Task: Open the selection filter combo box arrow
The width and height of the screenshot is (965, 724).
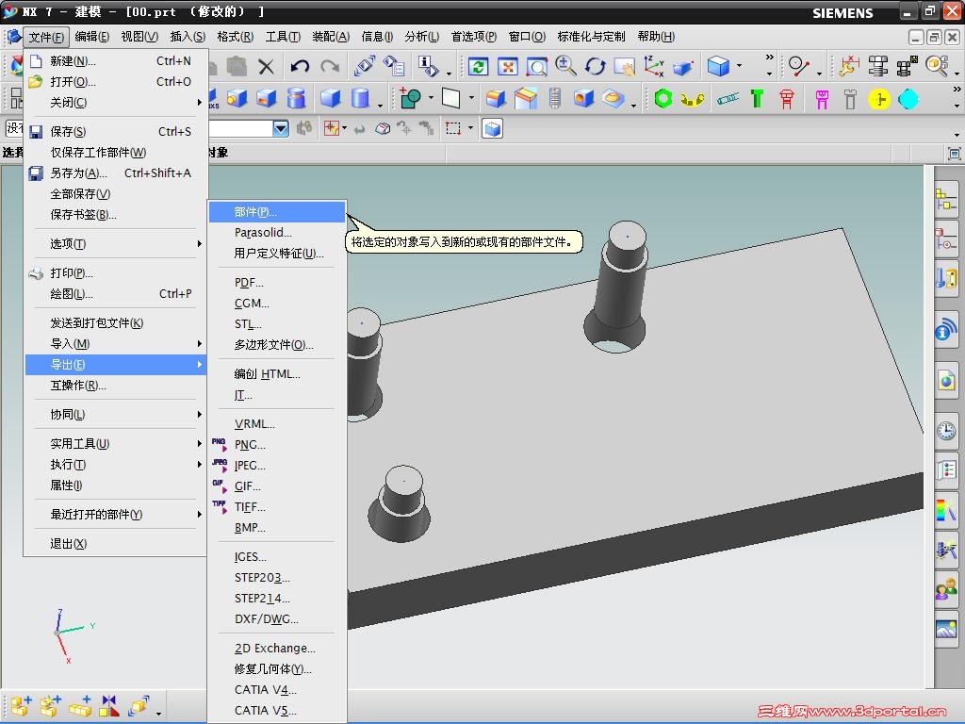Action: (280, 129)
